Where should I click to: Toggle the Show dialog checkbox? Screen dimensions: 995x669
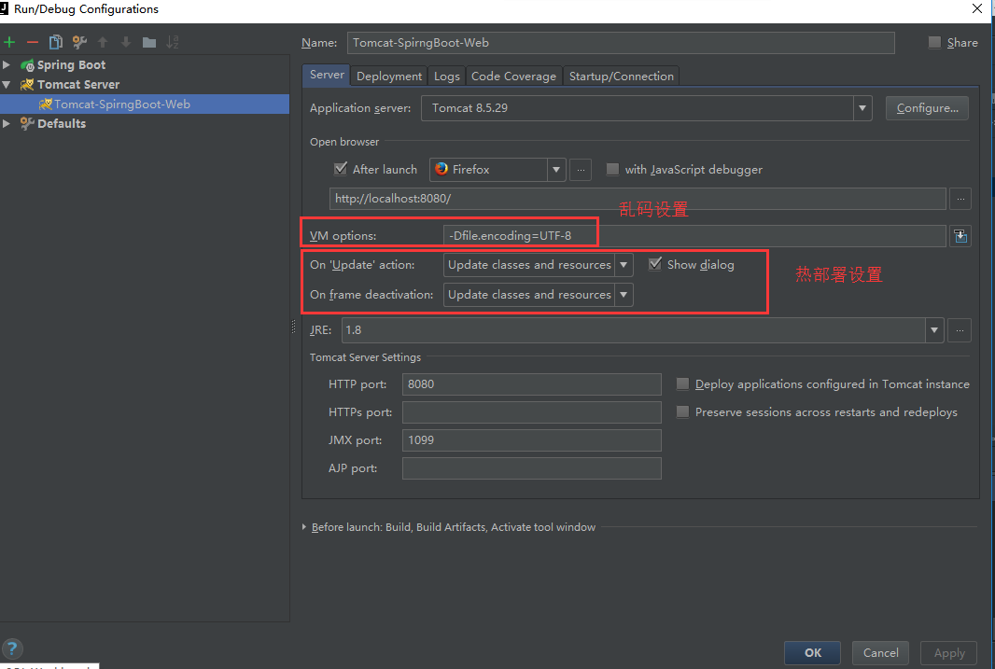(x=655, y=264)
